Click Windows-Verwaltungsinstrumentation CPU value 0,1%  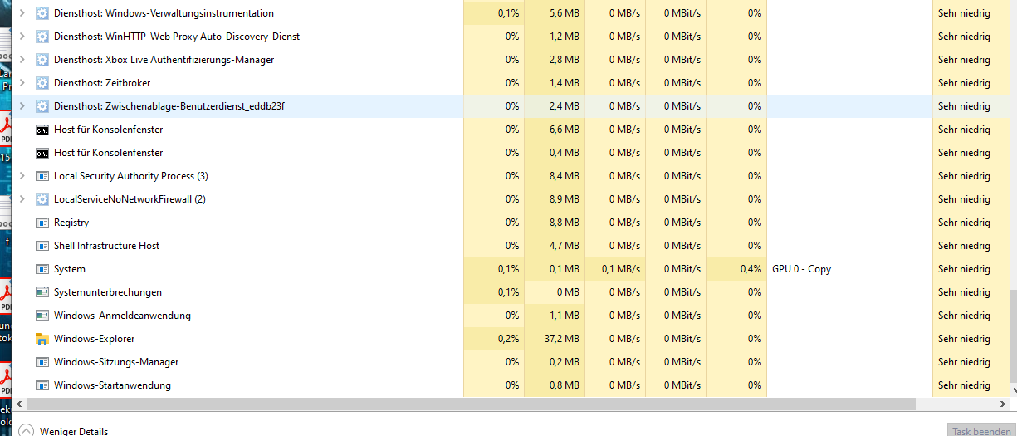[x=508, y=13]
